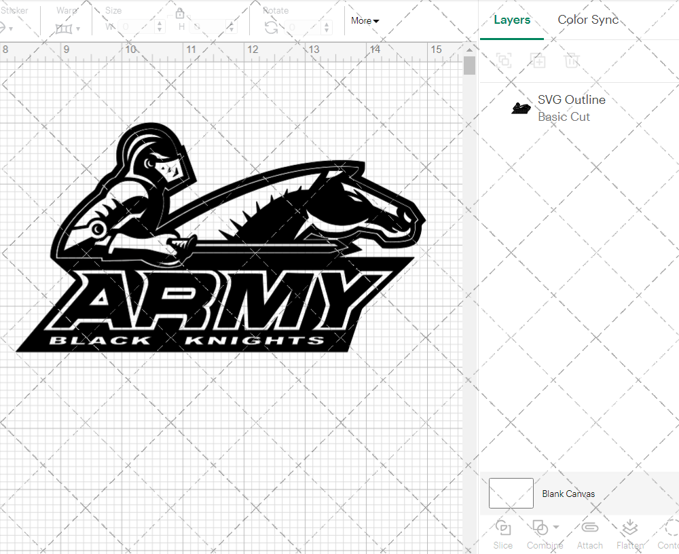Select the Layers tab
The width and height of the screenshot is (679, 554).
[512, 20]
